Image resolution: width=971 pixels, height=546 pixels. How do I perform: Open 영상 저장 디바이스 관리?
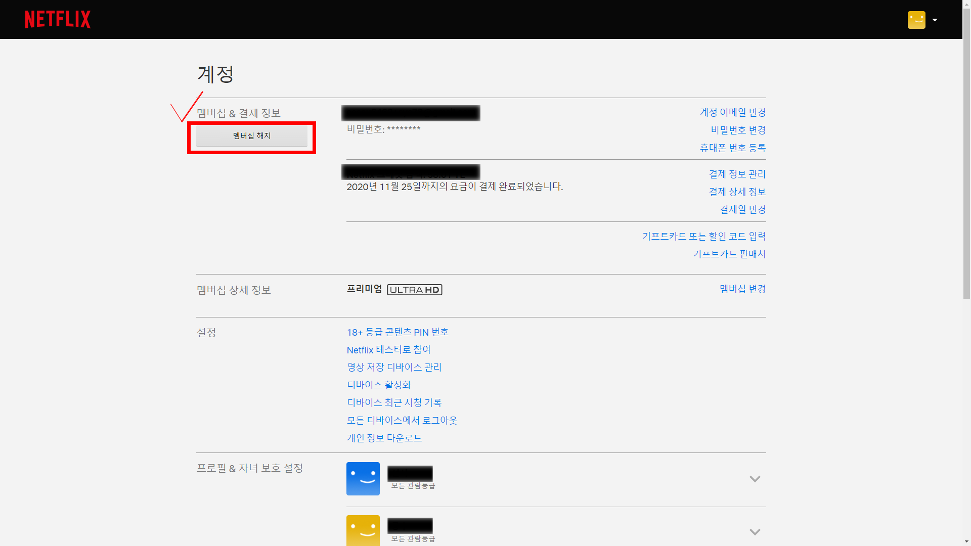pos(394,367)
